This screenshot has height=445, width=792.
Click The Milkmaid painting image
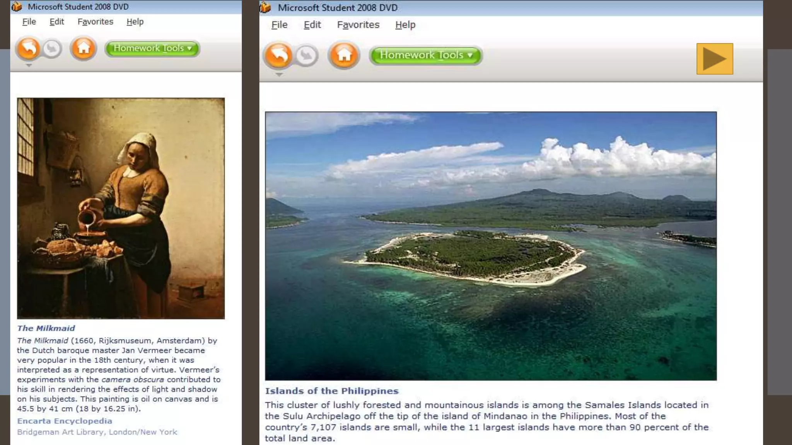pos(121,208)
